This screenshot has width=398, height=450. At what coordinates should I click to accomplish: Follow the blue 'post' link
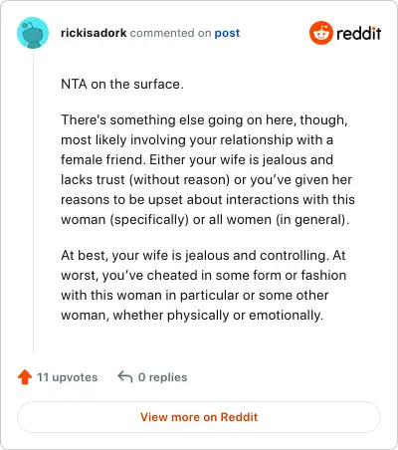point(227,33)
